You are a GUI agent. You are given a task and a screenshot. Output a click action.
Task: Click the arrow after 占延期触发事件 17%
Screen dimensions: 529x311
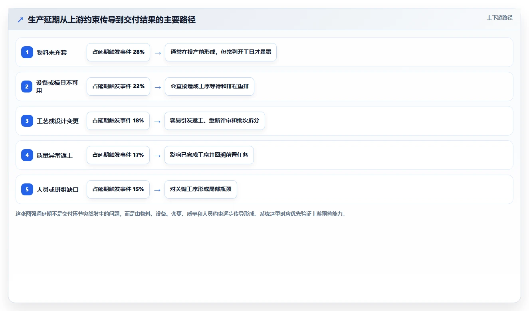pyautogui.click(x=157, y=155)
